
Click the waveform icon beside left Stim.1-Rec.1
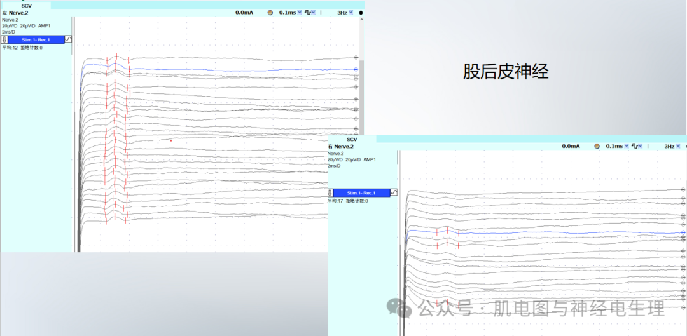pos(69,39)
